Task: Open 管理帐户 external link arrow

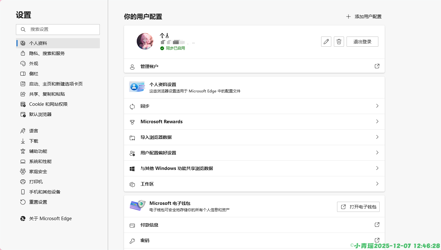Action: (x=377, y=66)
